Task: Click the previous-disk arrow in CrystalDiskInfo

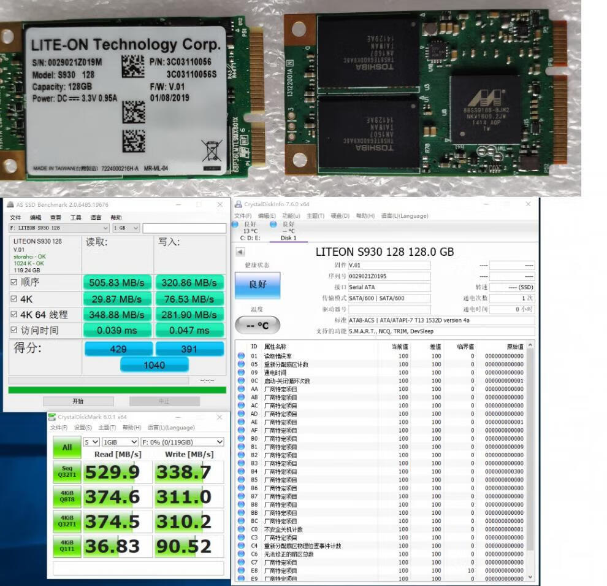Action: (240, 252)
